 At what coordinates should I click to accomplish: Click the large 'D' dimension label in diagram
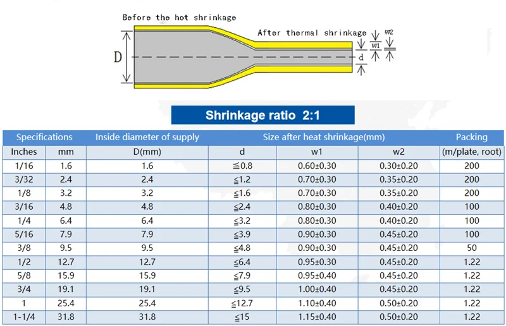click(x=118, y=57)
